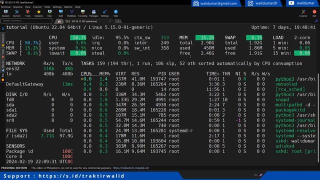This screenshot has width=320, height=180.
Task: Click the green 50.7% CPU value
Action: coord(78,37)
